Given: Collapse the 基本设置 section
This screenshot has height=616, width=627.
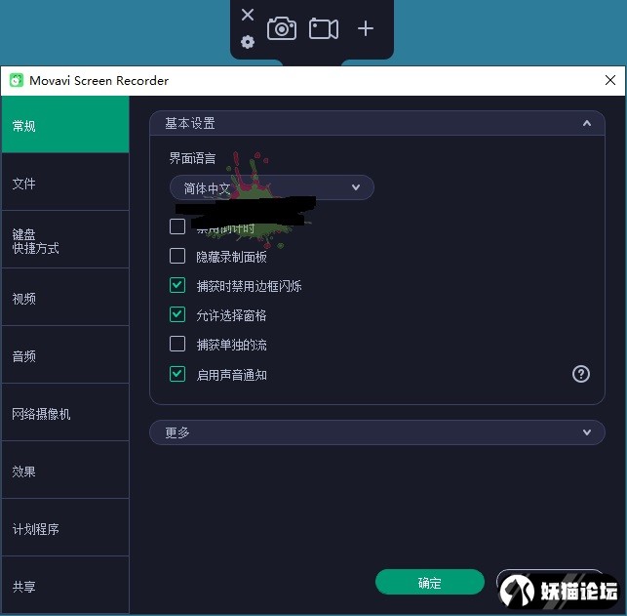Looking at the screenshot, I should click(377, 123).
